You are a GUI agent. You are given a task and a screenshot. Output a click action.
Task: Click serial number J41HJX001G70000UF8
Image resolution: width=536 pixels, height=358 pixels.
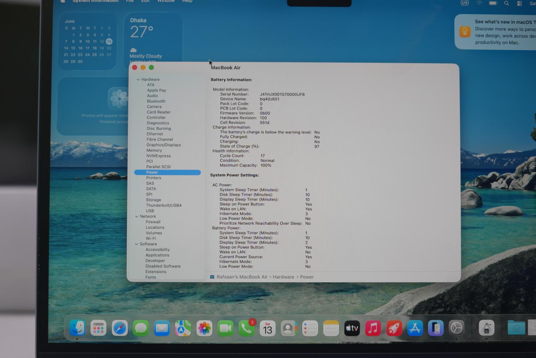click(x=282, y=94)
